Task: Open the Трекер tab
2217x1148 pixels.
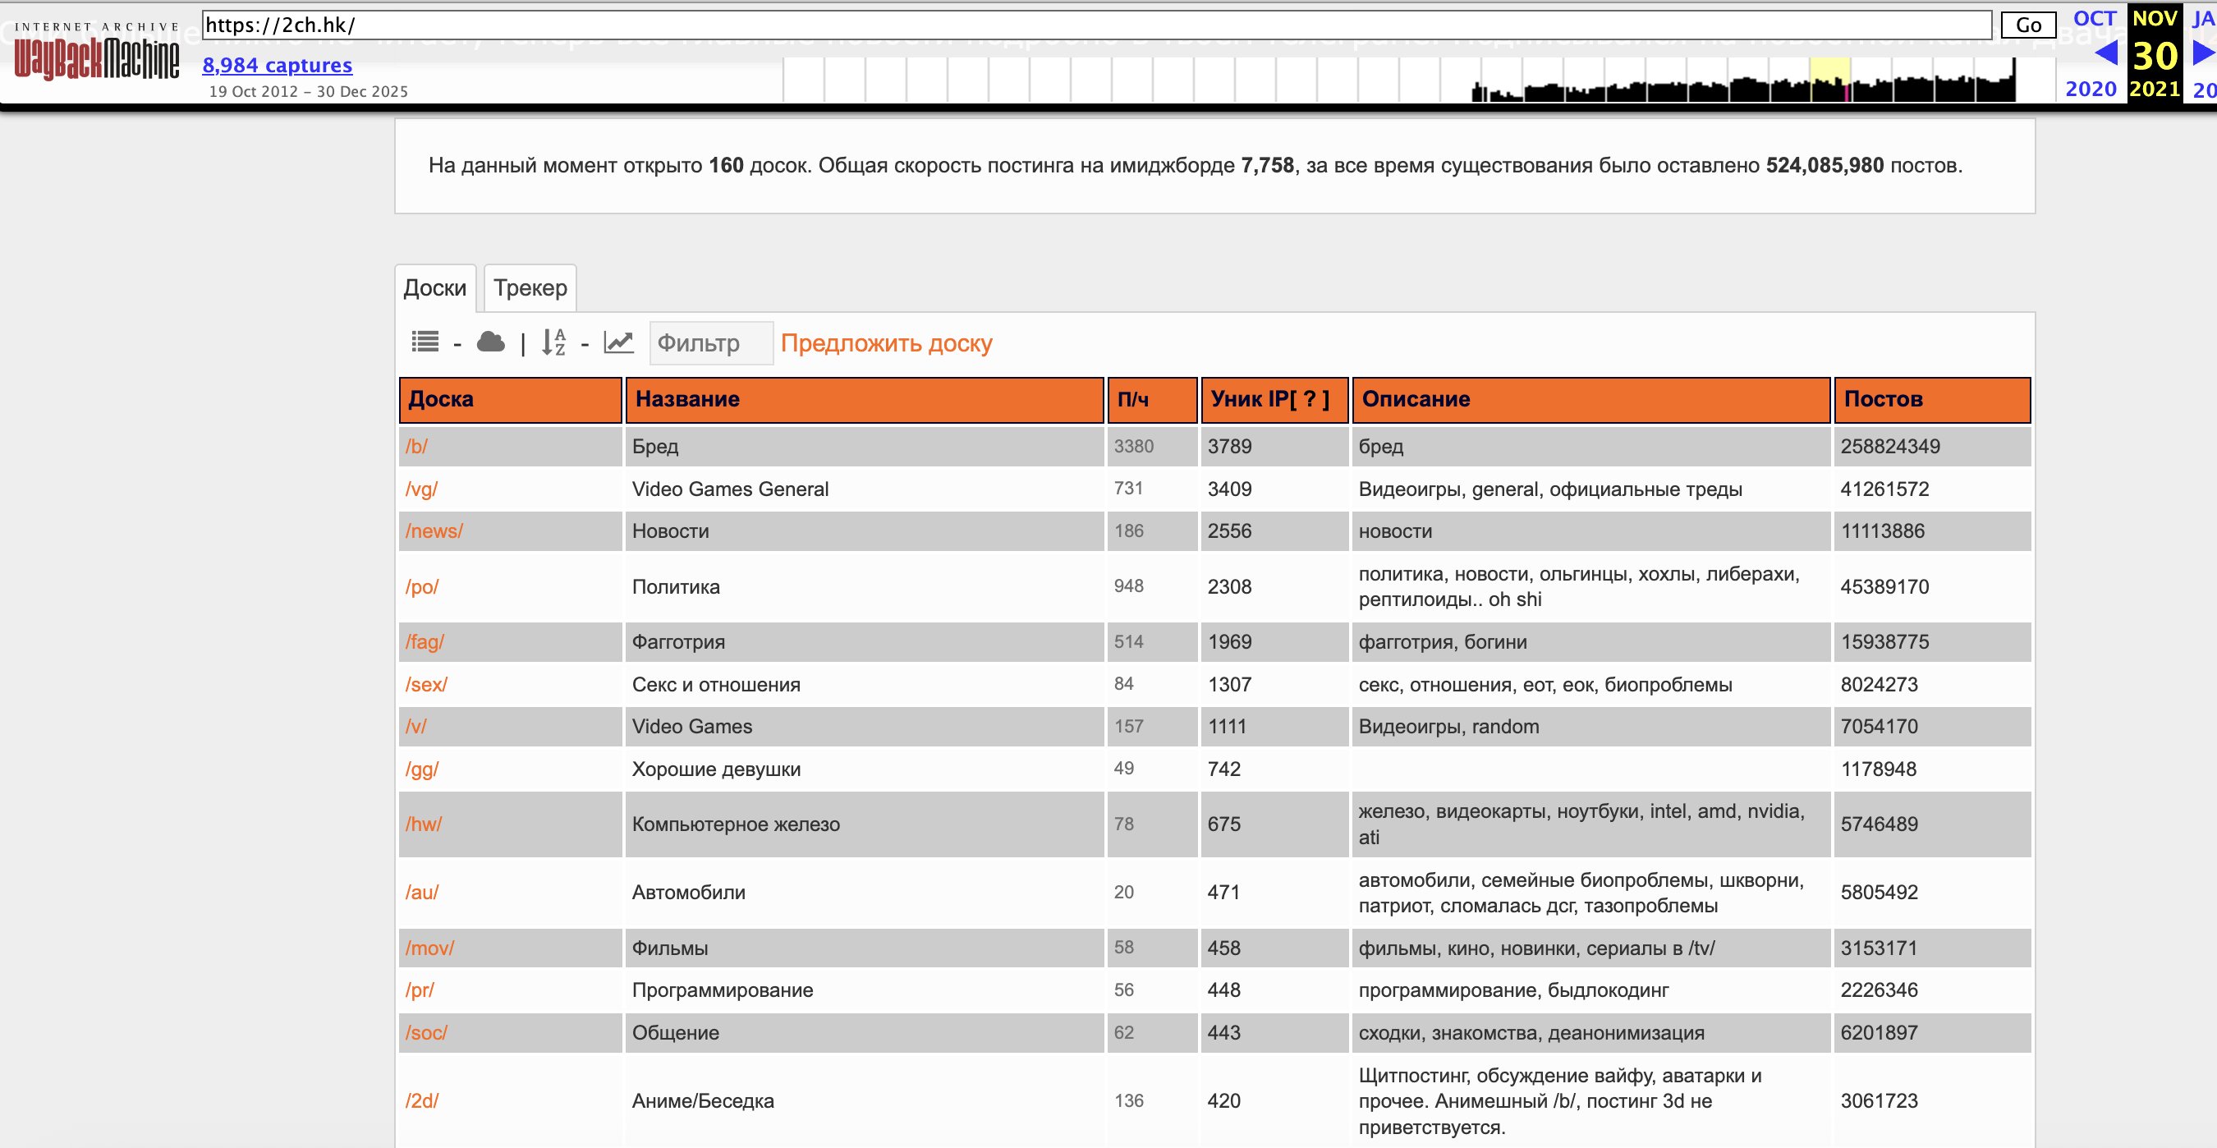Action: point(530,288)
